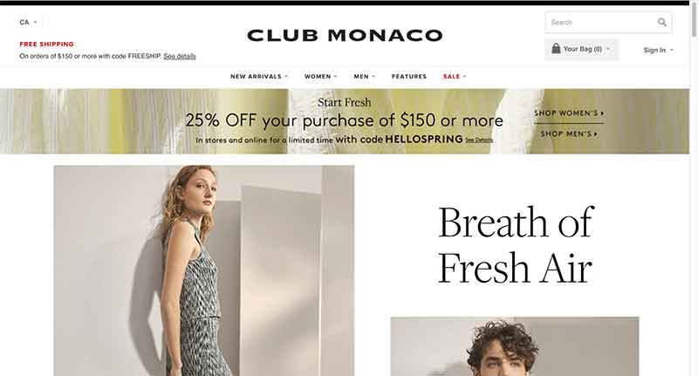Open the Sale menu
The image size is (698, 376).
(x=455, y=77)
